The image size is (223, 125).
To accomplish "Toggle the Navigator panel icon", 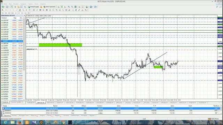I will pyautogui.click(x=18, y=7).
